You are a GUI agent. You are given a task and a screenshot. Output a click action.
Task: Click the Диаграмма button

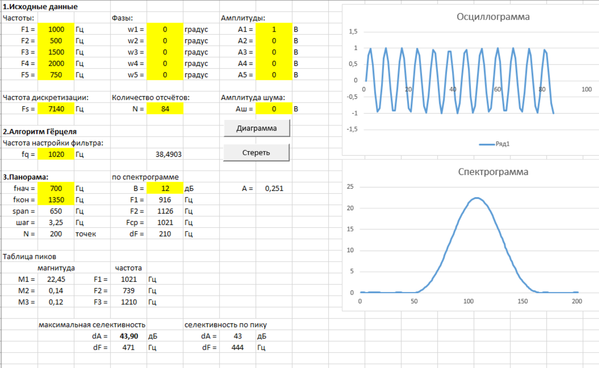coord(257,128)
